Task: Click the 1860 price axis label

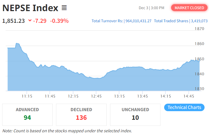Action: click(x=199, y=44)
